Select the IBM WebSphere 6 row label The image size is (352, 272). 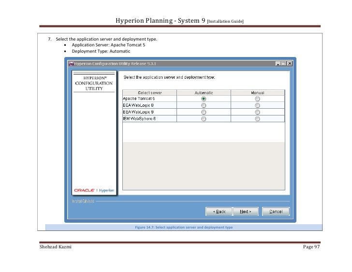click(x=139, y=119)
